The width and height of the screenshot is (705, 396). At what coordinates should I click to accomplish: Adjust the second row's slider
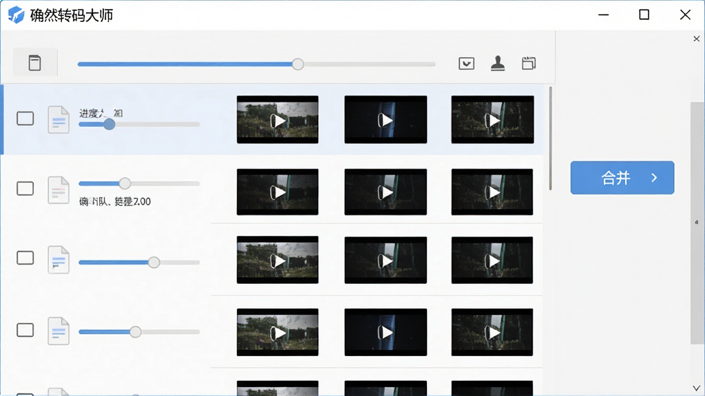139,183
